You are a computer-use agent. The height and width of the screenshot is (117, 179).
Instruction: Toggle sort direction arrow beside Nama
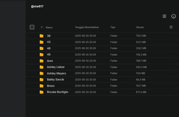point(42,27)
